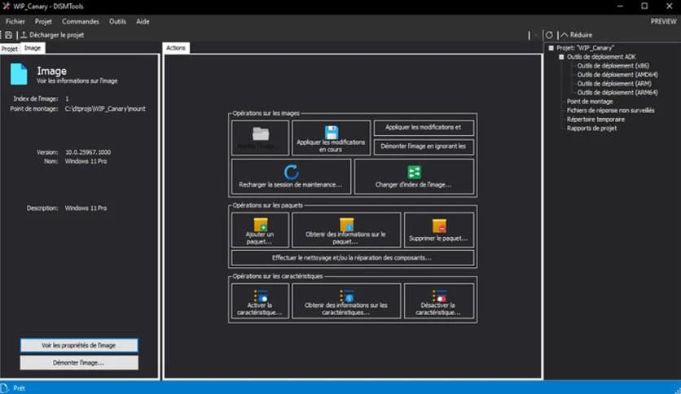Click the Démonter l'image button
The width and height of the screenshot is (681, 394).
point(79,362)
